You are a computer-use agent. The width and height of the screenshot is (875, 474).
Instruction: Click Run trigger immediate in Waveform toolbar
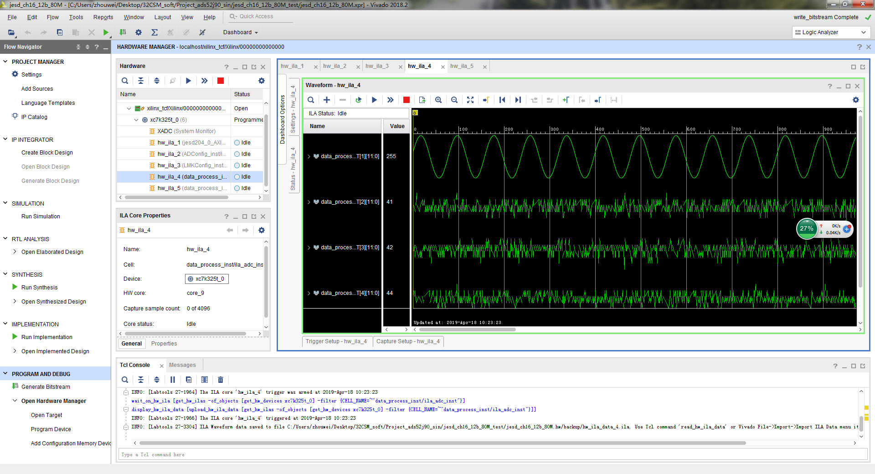[x=390, y=100]
